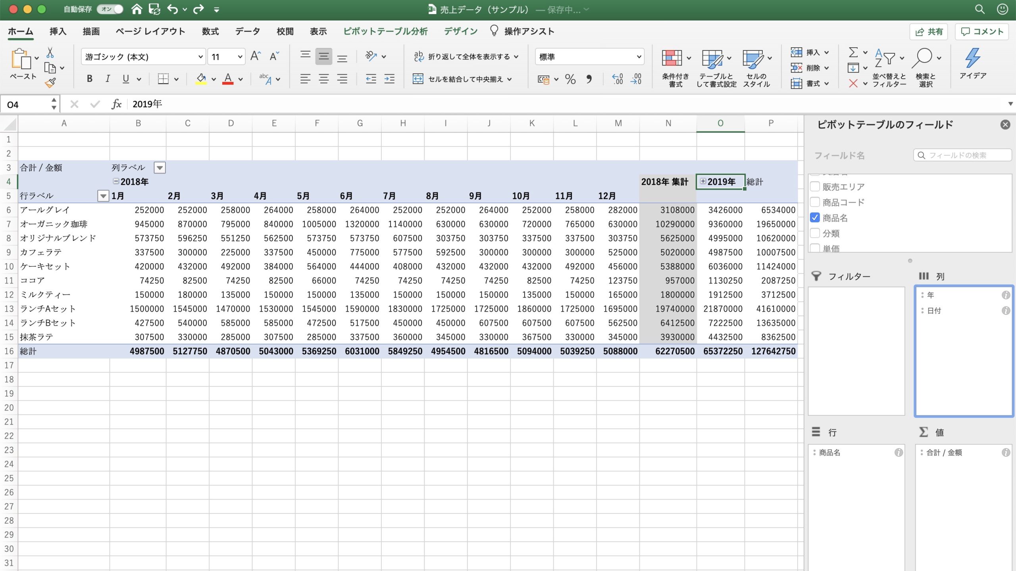The image size is (1016, 571).
Task: Align text to top
Action: coord(305,56)
